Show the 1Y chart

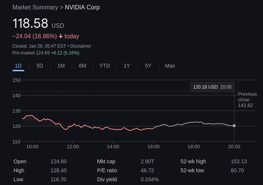click(127, 66)
